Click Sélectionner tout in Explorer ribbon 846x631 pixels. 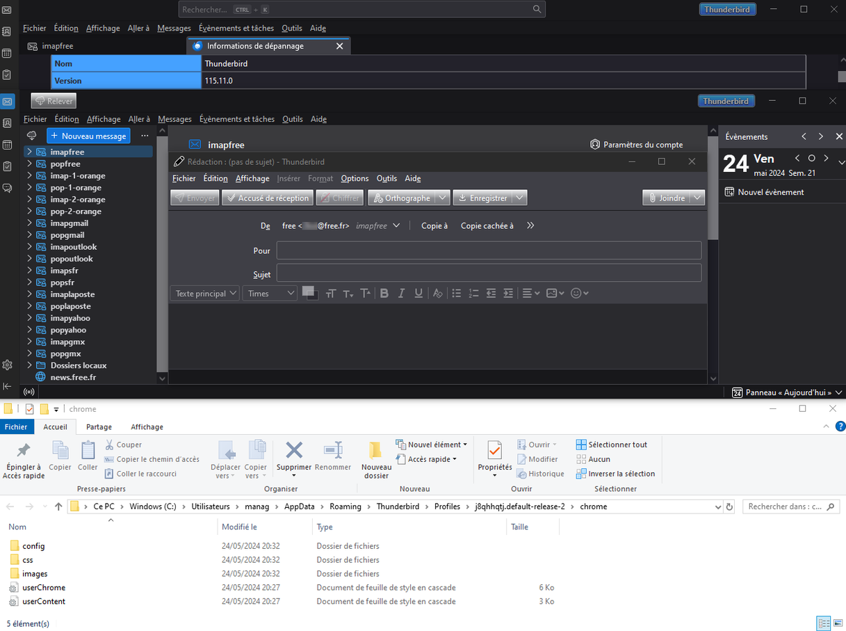coord(612,445)
